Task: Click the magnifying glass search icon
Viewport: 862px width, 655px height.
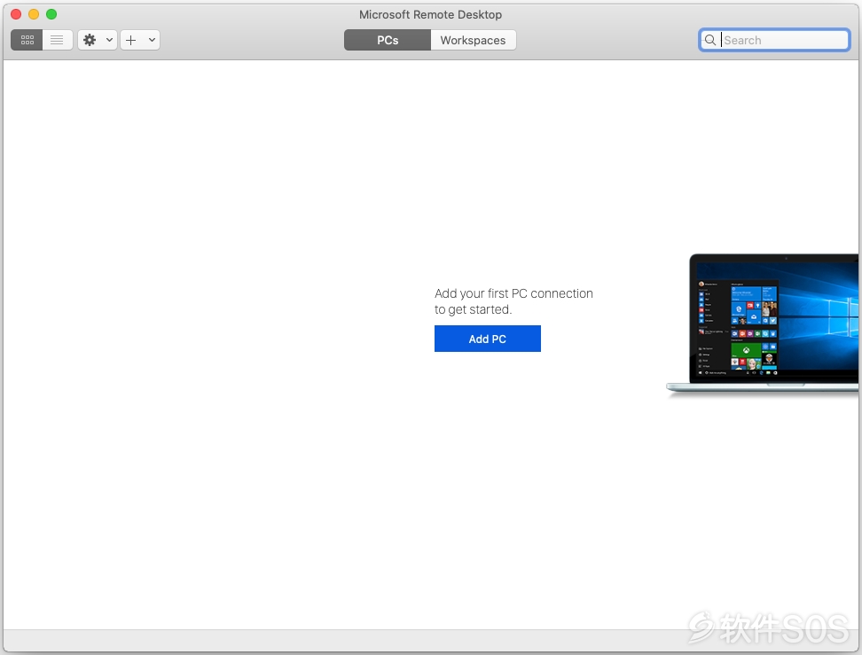Action: tap(710, 40)
